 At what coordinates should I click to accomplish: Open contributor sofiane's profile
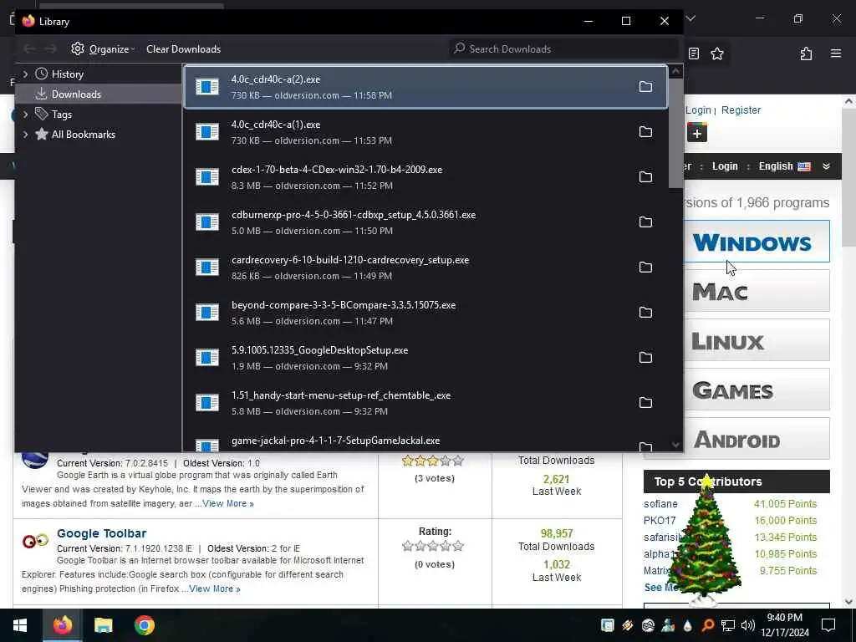[x=660, y=504]
